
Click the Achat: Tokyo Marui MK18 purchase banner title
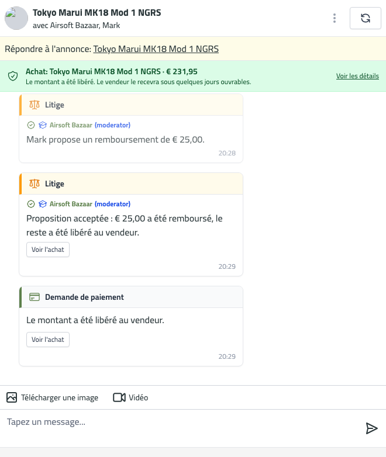coord(112,71)
